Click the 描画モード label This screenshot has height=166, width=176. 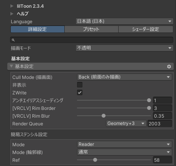(x=21, y=48)
